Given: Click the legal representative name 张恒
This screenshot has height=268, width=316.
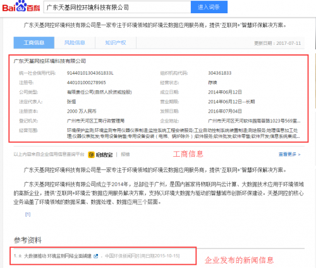Looking at the screenshot, I should pyautogui.click(x=71, y=102).
